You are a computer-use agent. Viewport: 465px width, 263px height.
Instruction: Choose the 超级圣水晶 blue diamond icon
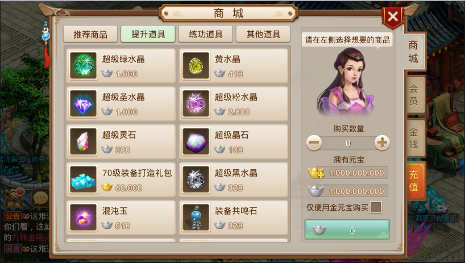[x=84, y=103]
